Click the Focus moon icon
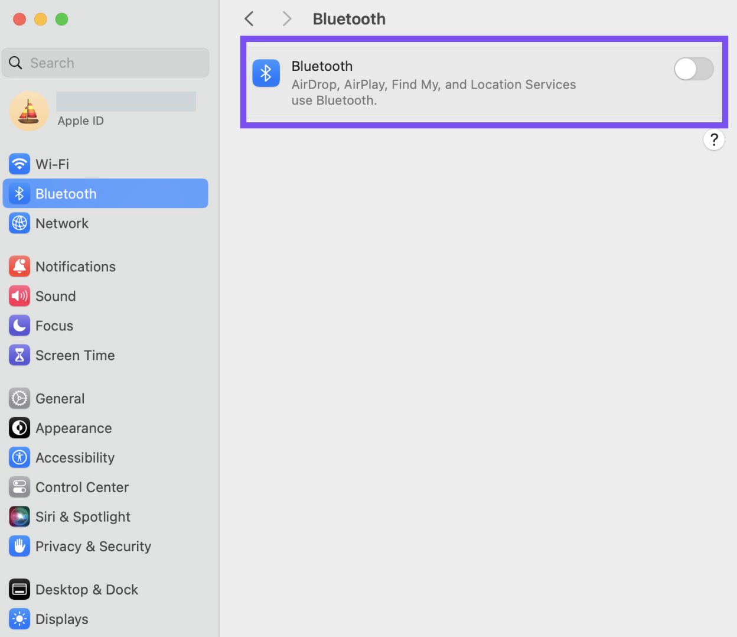 pyautogui.click(x=19, y=326)
